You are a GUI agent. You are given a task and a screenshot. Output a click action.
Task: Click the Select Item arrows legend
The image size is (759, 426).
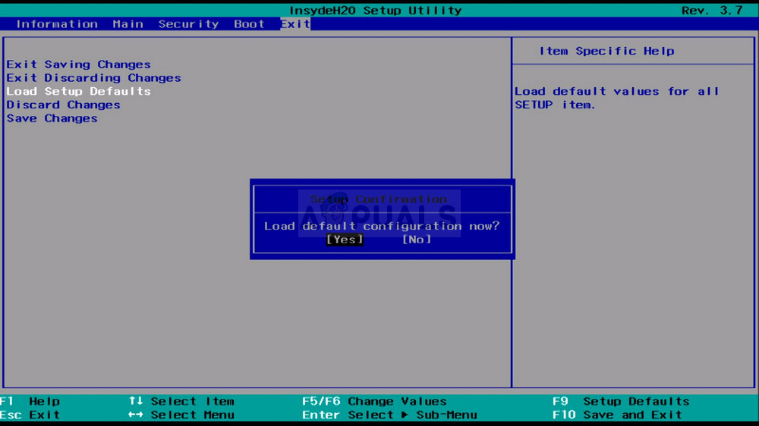point(181,401)
